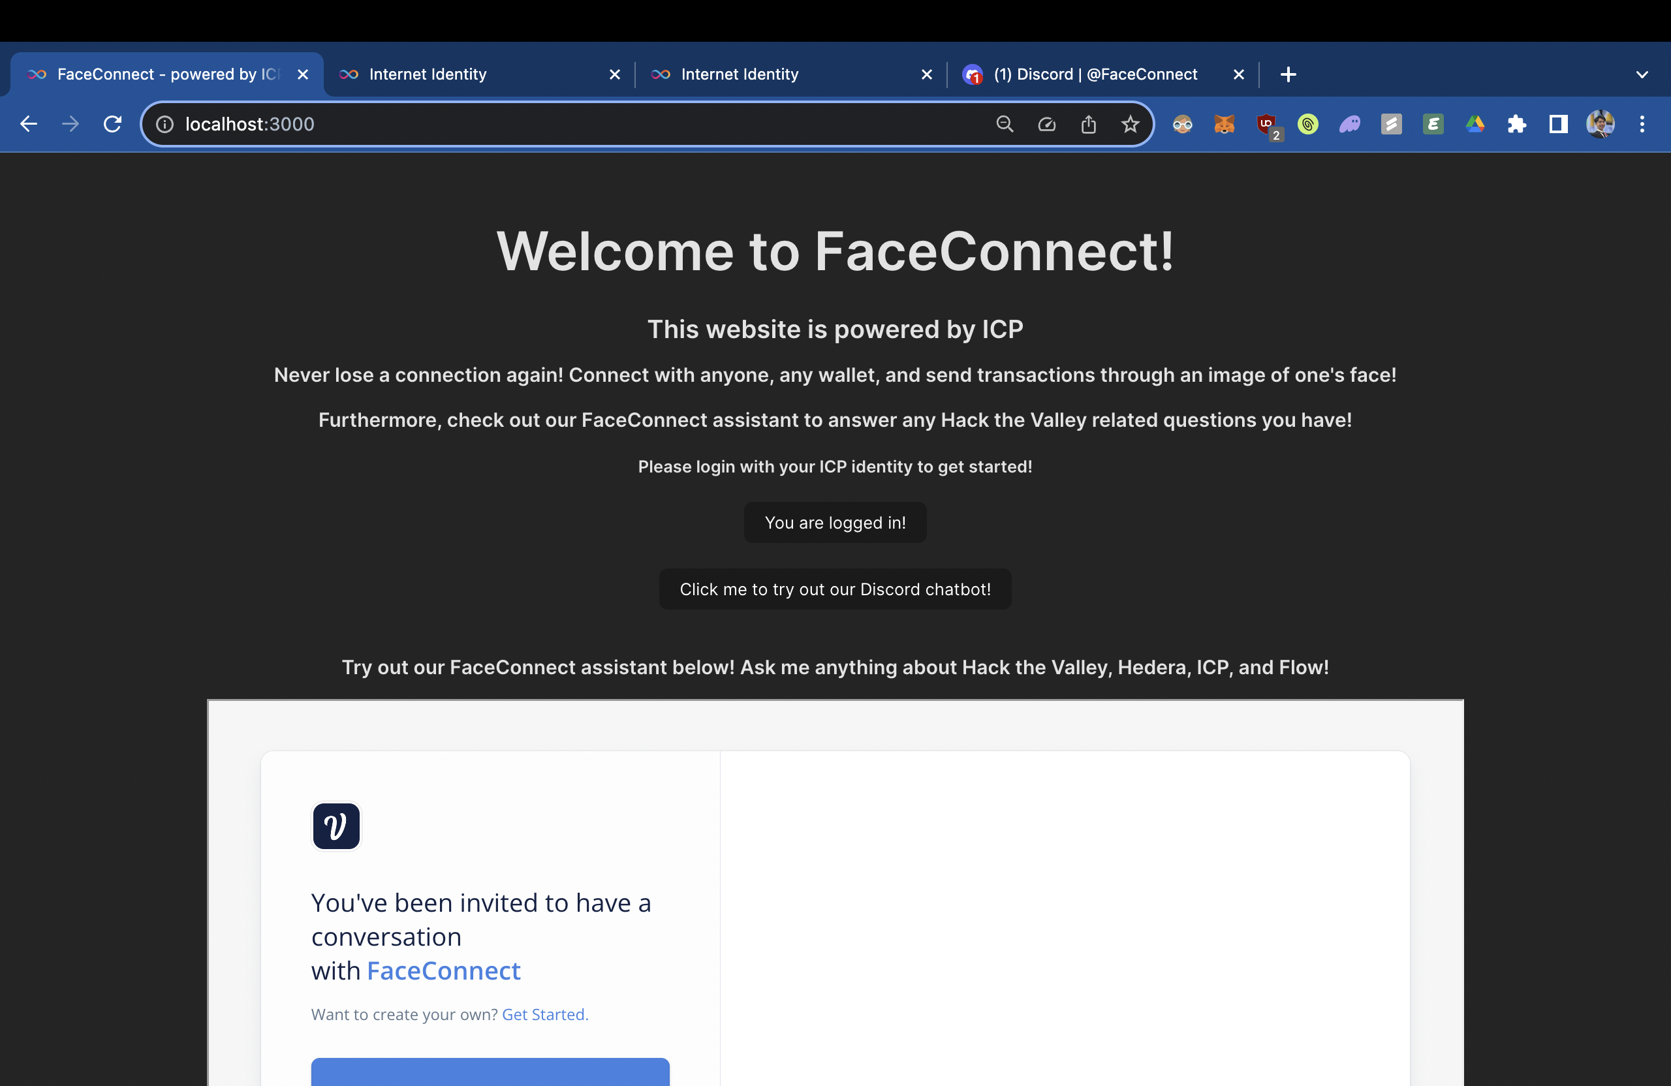Bookmark this page with star icon
This screenshot has height=1086, width=1671.
point(1130,124)
